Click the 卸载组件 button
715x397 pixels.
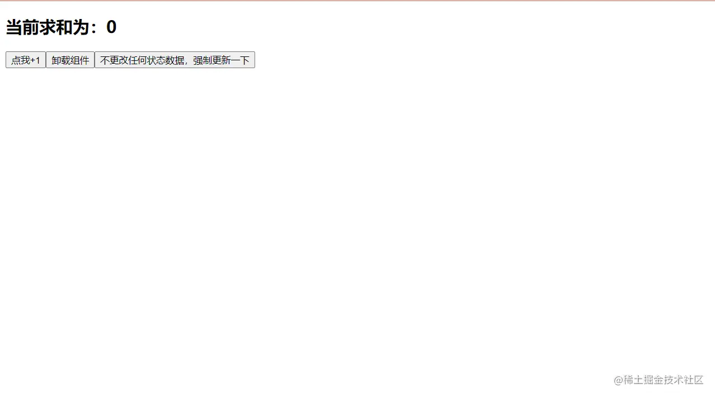[70, 60]
